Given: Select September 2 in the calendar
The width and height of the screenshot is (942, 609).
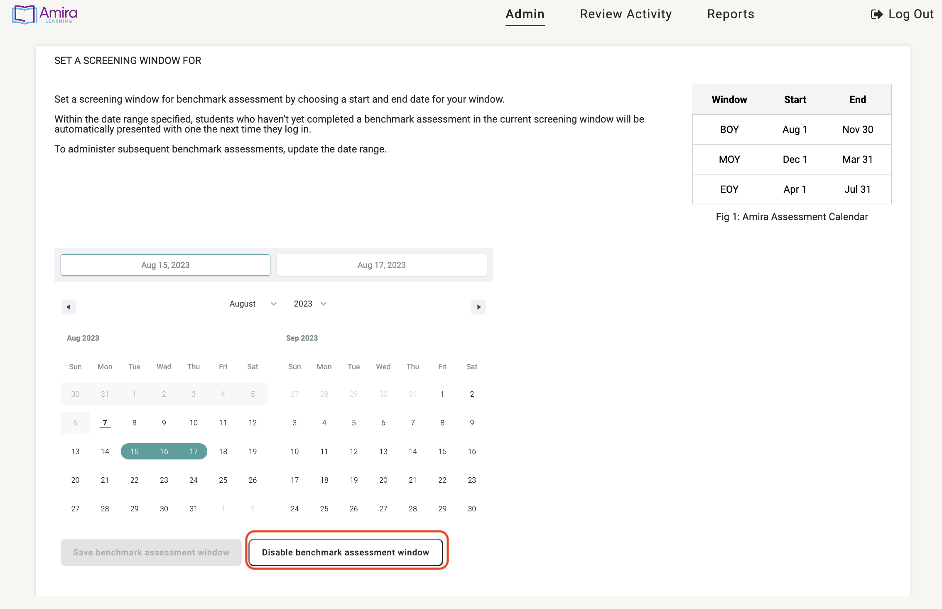Looking at the screenshot, I should (x=472, y=394).
